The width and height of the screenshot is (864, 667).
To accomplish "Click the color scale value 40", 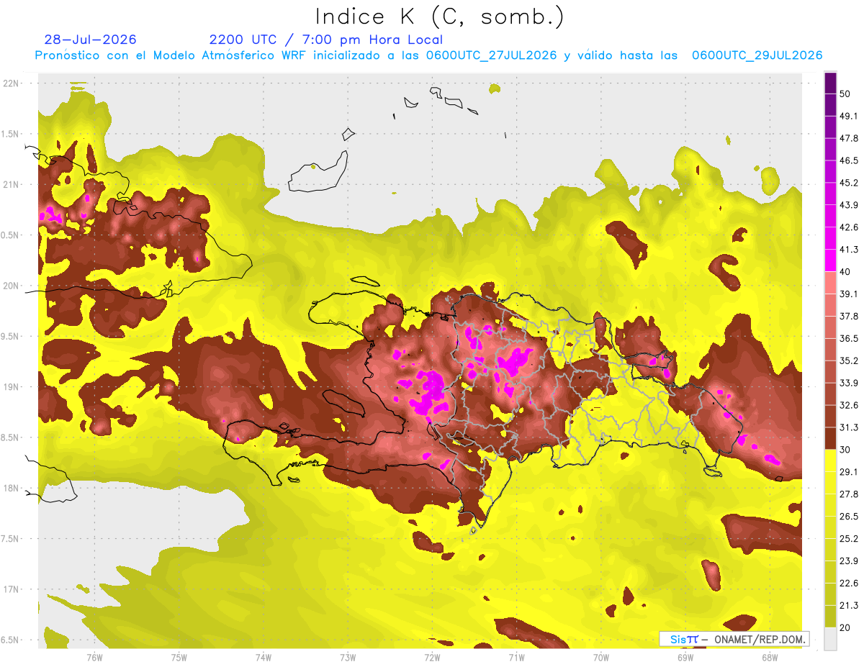I will coord(845,272).
